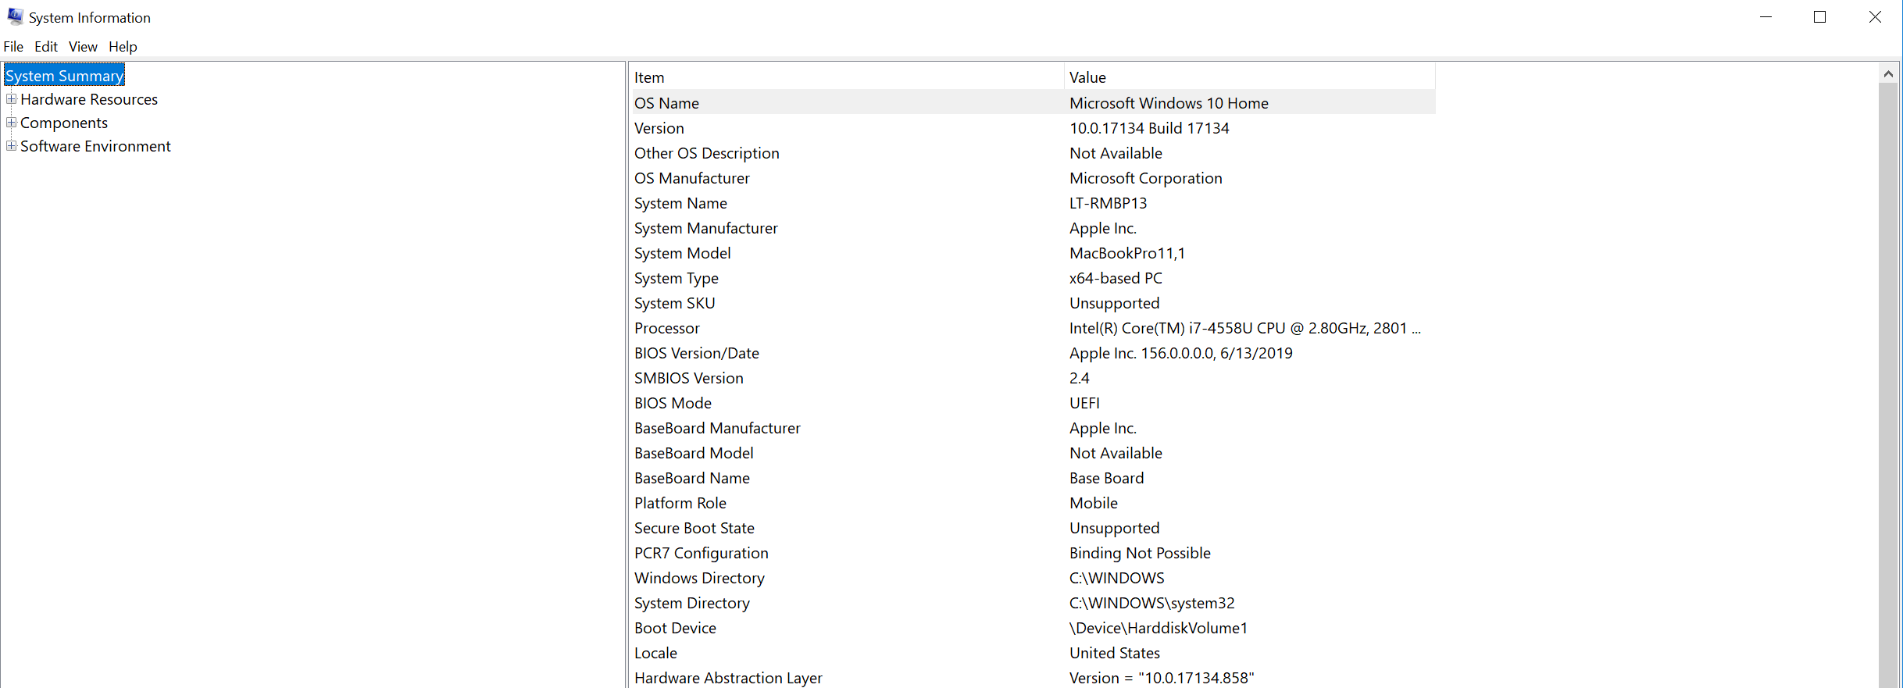Open the Help menu

[123, 47]
